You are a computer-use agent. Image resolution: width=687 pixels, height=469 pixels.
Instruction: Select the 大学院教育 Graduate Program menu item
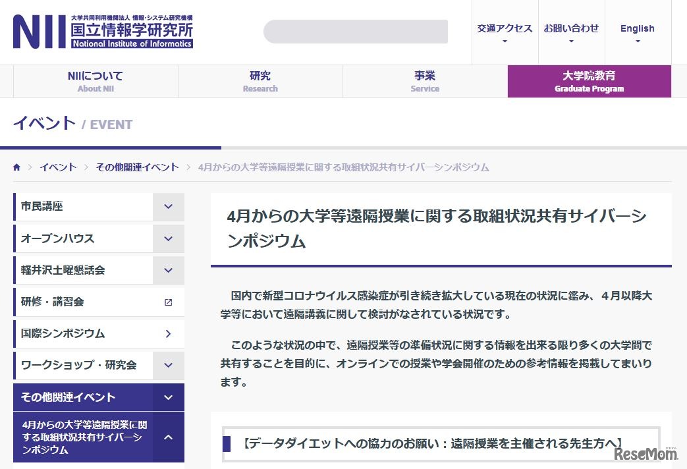[589, 81]
